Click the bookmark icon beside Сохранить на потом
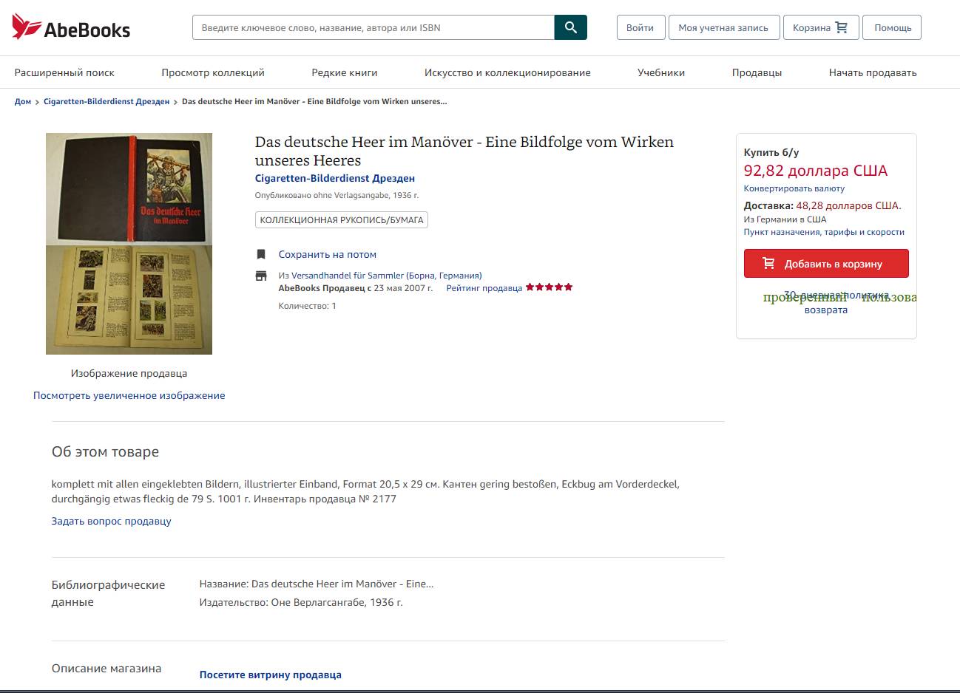 [x=261, y=254]
